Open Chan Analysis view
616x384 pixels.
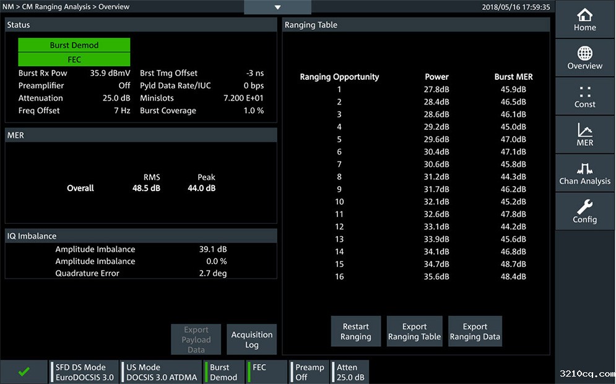coord(584,173)
